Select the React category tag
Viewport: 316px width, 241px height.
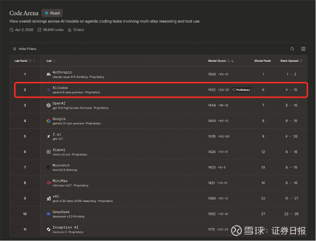pos(52,13)
